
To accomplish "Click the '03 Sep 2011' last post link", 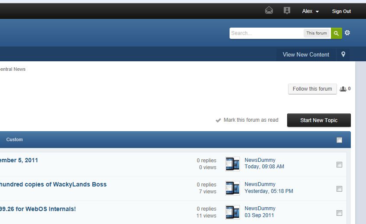I will [x=259, y=215].
